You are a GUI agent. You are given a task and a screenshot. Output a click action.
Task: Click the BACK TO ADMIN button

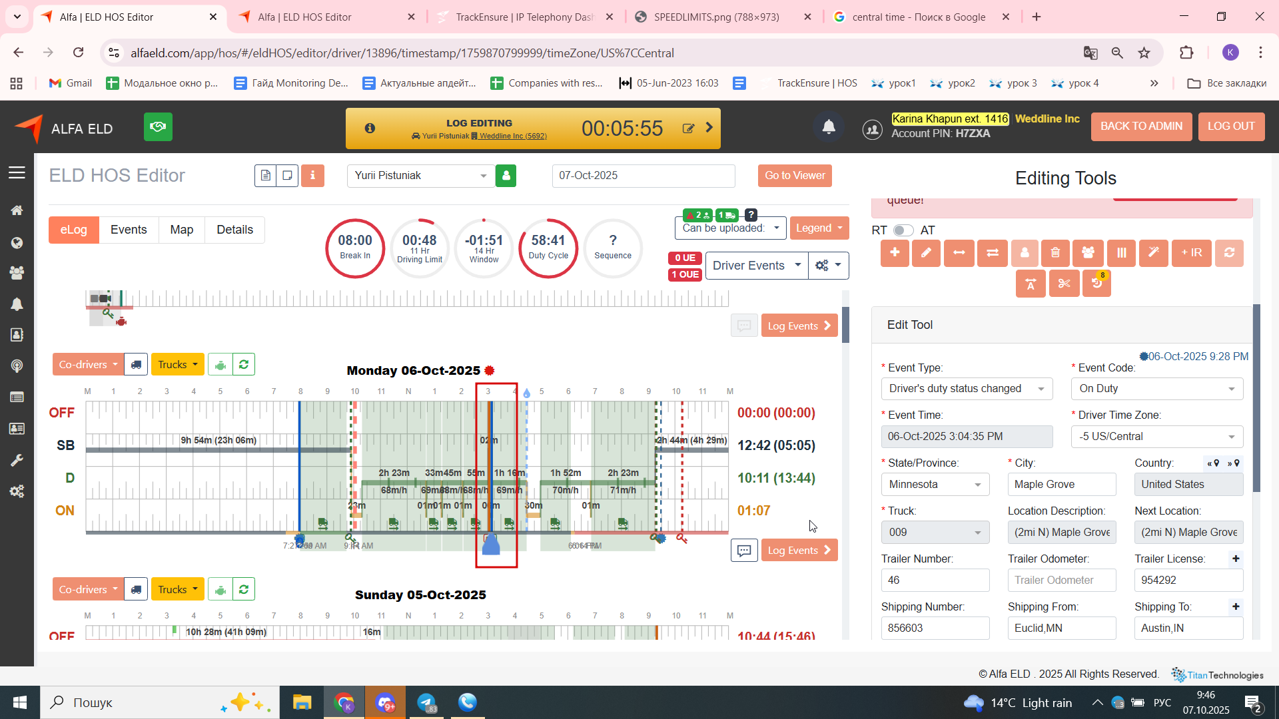click(x=1140, y=126)
